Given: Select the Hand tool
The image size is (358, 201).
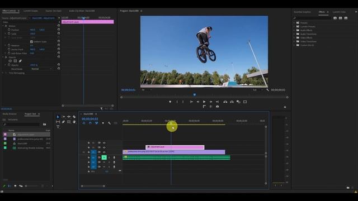Looking at the screenshot, I should pyautogui.click(x=74, y=122).
